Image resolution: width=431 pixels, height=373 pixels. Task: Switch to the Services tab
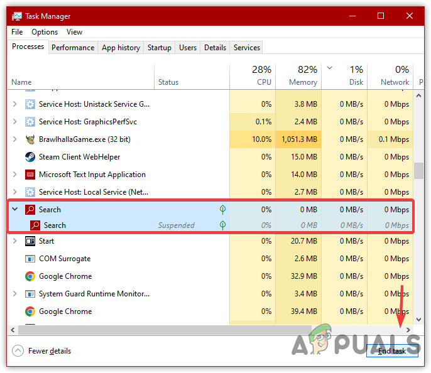pyautogui.click(x=247, y=48)
